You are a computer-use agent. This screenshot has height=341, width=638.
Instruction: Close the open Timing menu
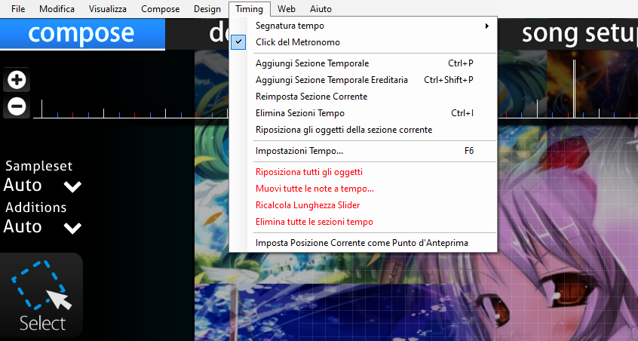(x=249, y=8)
